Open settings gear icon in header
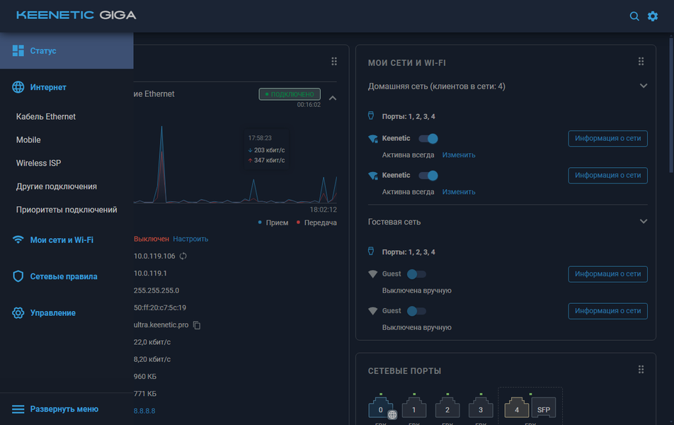Screen dimensions: 674x425 (653, 16)
